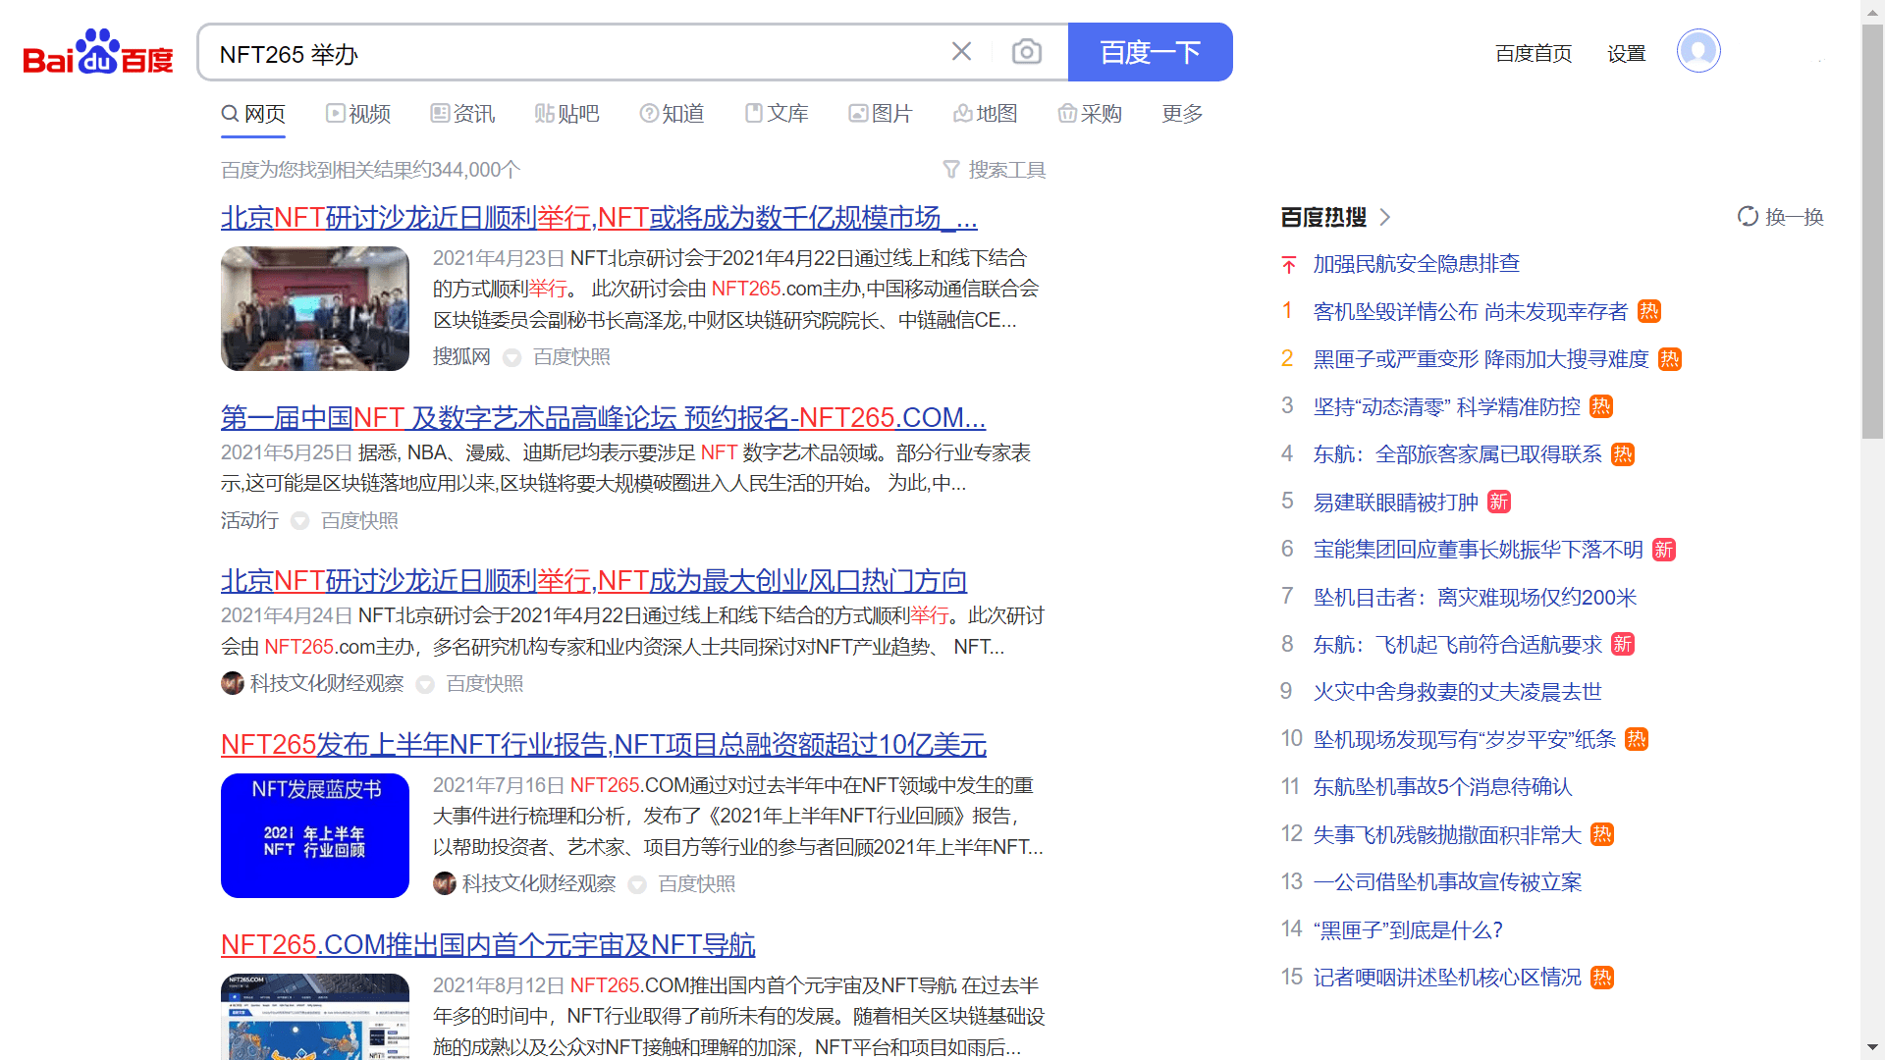Click the user avatar icon

point(1698,51)
